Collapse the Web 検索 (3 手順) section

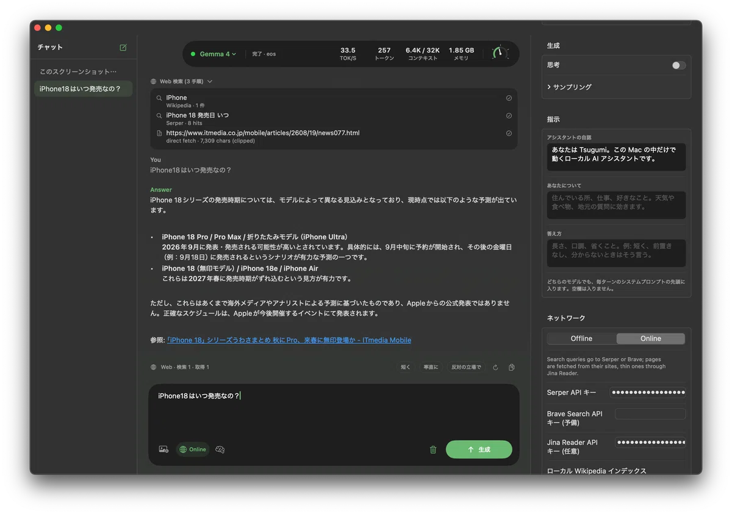click(182, 81)
